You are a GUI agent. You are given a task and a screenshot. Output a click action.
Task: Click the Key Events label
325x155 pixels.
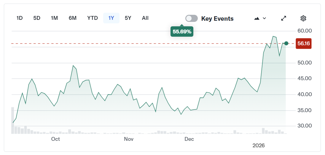coord(217,19)
